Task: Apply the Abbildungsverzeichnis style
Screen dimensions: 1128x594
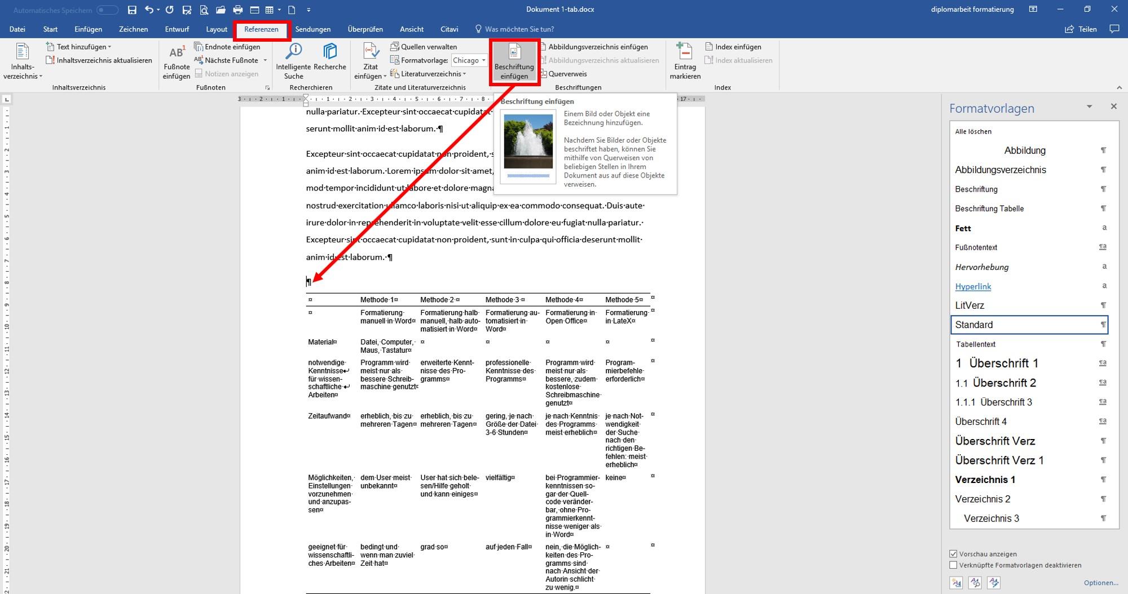Action: 1029,170
